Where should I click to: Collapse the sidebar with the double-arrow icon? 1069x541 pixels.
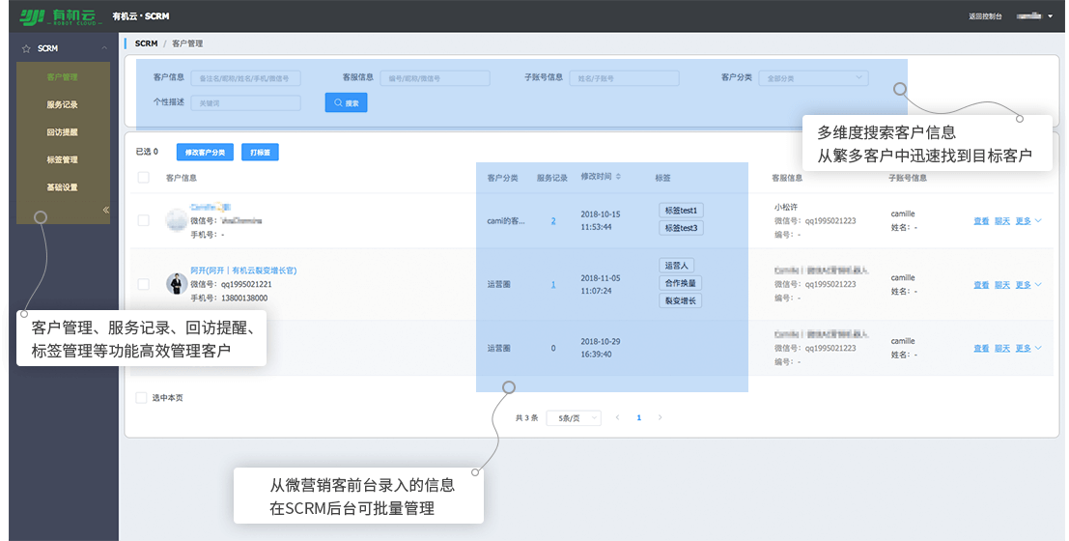point(105,210)
